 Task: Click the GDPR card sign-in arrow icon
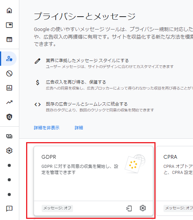coord(129,208)
